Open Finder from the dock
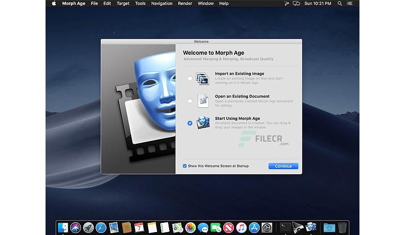This screenshot has width=405, height=235. (x=63, y=228)
